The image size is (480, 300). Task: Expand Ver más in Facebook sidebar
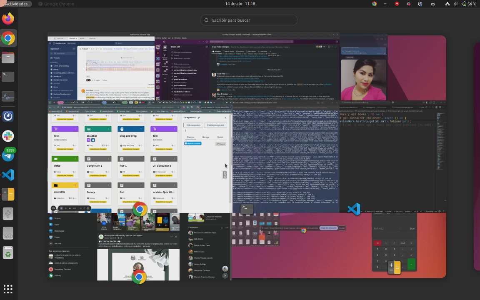tap(57, 244)
